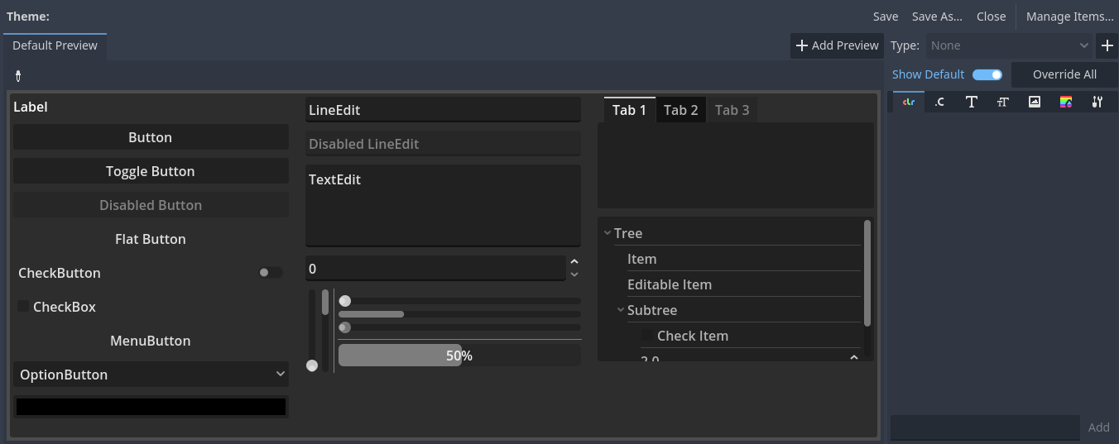Switch to Tab 2 in the preview
The image size is (1119, 444).
tap(681, 110)
